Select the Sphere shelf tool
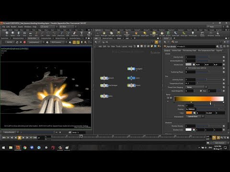The height and width of the screenshot is (172, 230). (x=13, y=34)
